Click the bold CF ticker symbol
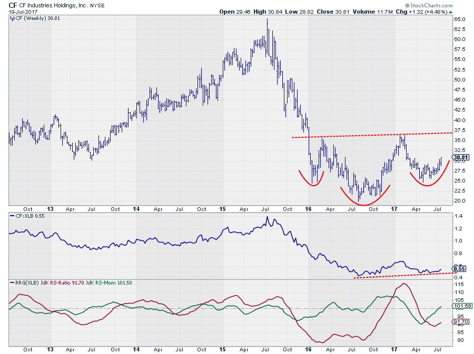The width and height of the screenshot is (474, 354). (14, 4)
